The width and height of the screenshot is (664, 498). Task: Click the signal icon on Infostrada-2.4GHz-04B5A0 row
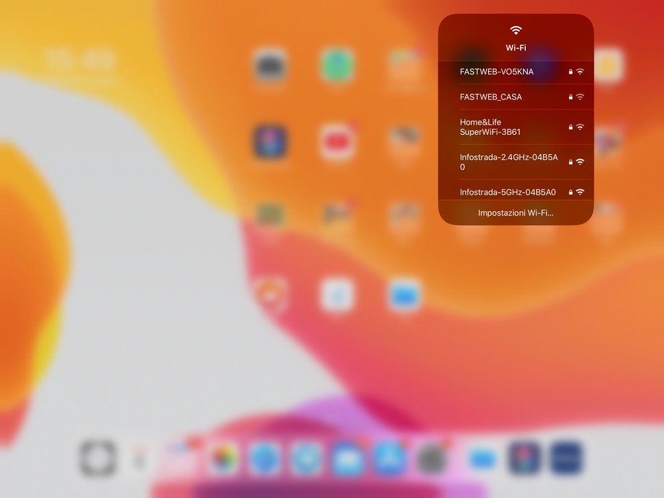click(x=580, y=162)
